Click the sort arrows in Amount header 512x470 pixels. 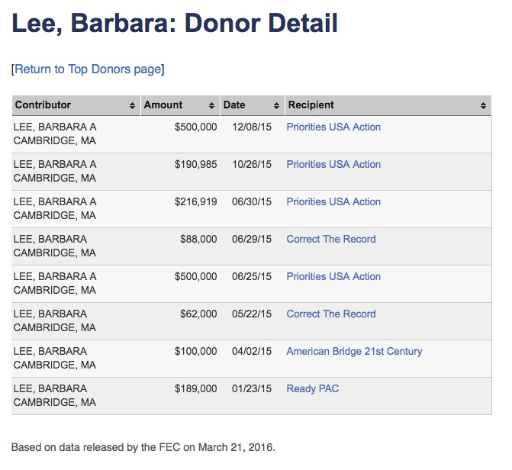(x=212, y=106)
